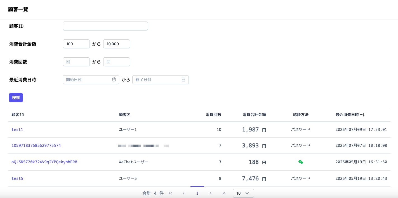Open customer link oQJSN5Z20k324V9q2YPQekyhhER8
This screenshot has width=398, height=198.
coord(44,162)
